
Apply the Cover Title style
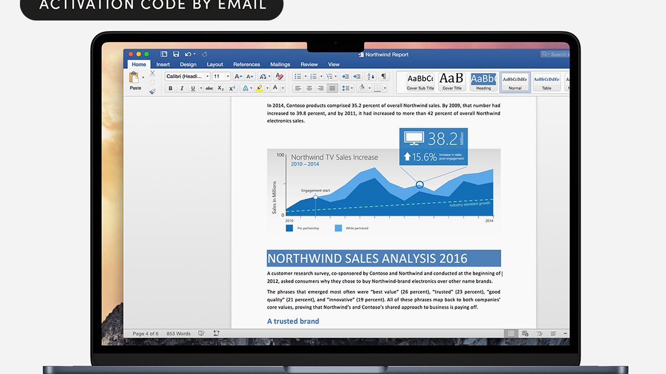pos(452,81)
